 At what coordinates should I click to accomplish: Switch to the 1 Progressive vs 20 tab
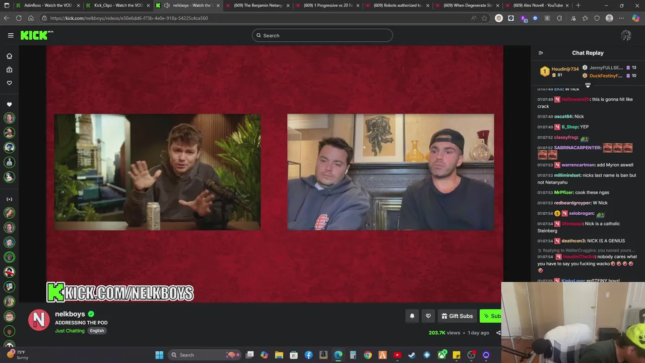[x=328, y=5]
